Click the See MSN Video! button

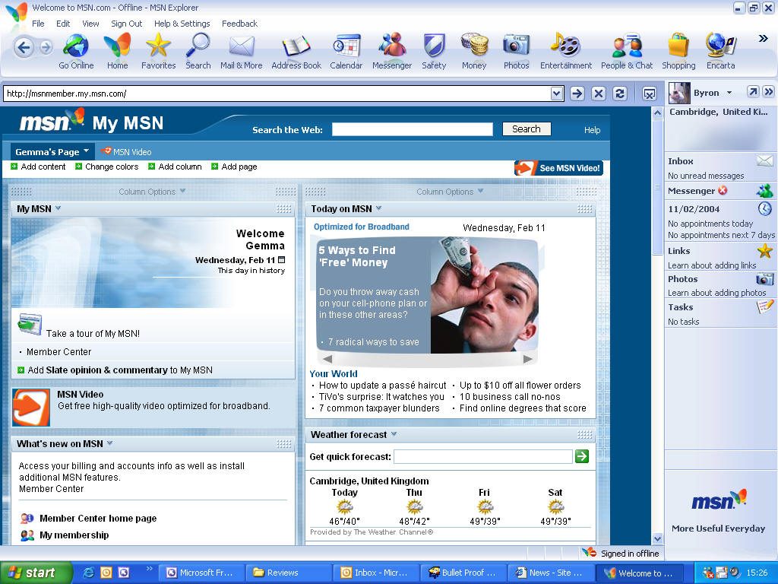(558, 168)
